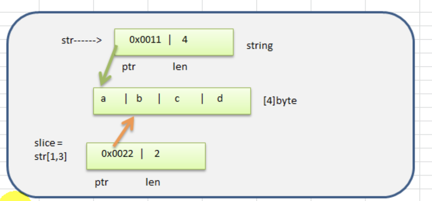Click the yellow circle in the bottom-left corner
Screen dimensions: 432x201
[12, 197]
